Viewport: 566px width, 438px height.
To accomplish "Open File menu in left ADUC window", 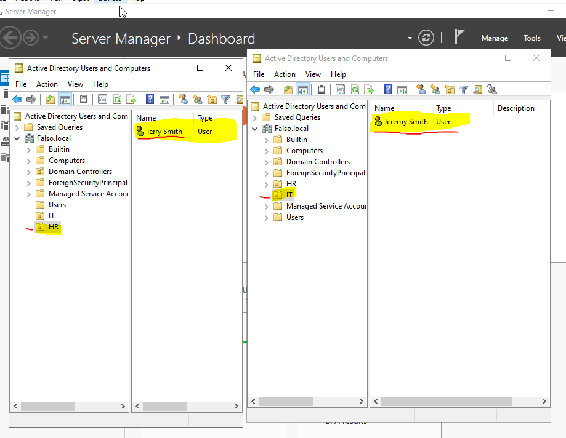I will click(x=21, y=84).
